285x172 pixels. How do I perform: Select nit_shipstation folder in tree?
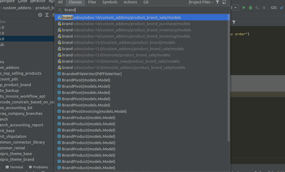[13, 137]
